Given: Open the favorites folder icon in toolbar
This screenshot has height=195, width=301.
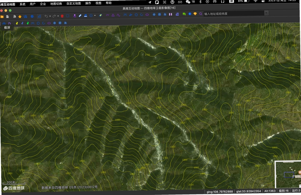Looking at the screenshot, I should [2, 17].
